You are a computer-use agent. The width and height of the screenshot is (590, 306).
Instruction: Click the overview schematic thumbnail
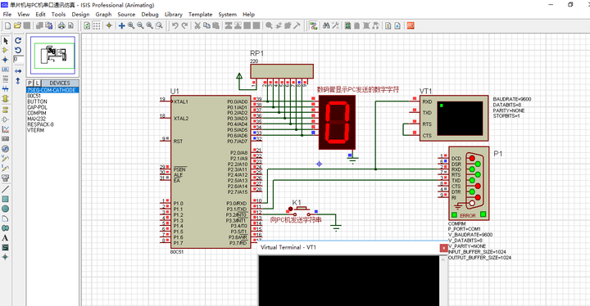[52, 56]
